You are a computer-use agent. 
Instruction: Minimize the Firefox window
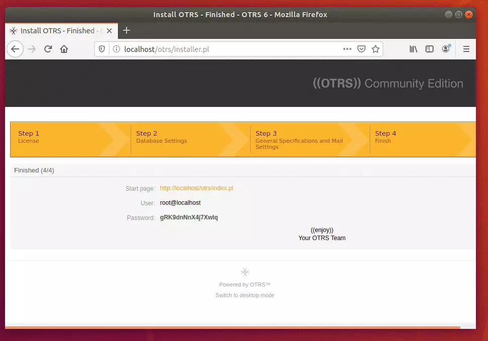tap(449, 14)
